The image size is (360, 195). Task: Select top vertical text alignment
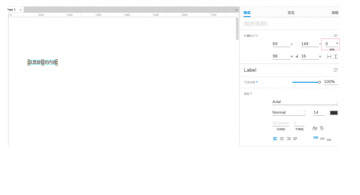point(316,137)
